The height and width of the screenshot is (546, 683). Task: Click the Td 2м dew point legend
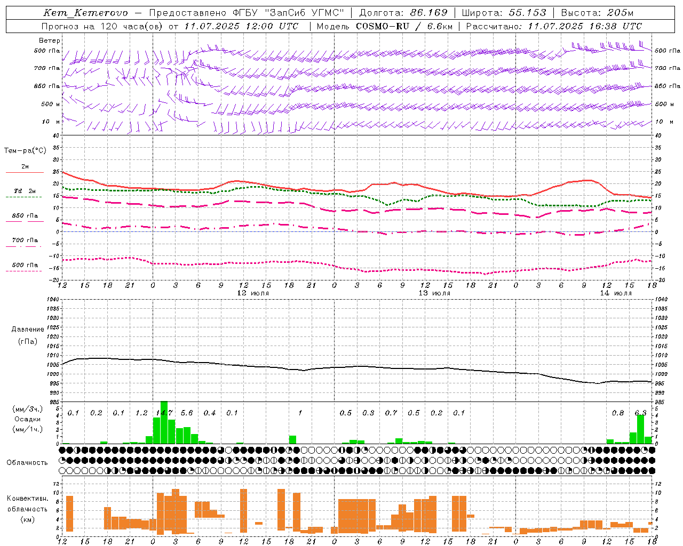(x=25, y=191)
